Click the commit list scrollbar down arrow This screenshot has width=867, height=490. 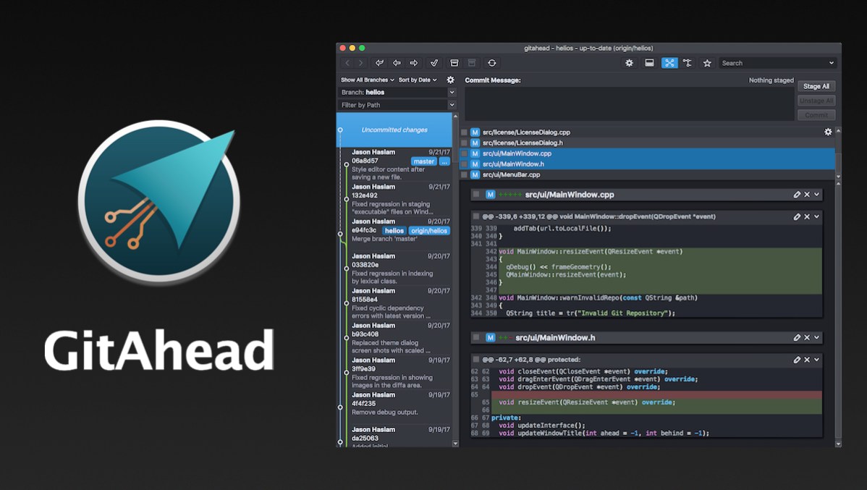pyautogui.click(x=456, y=443)
